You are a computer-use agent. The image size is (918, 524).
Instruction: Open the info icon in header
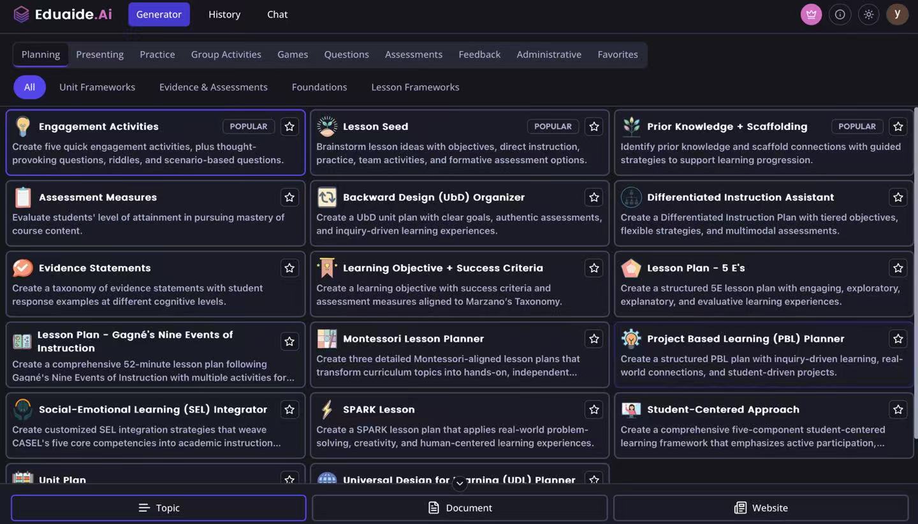840,14
